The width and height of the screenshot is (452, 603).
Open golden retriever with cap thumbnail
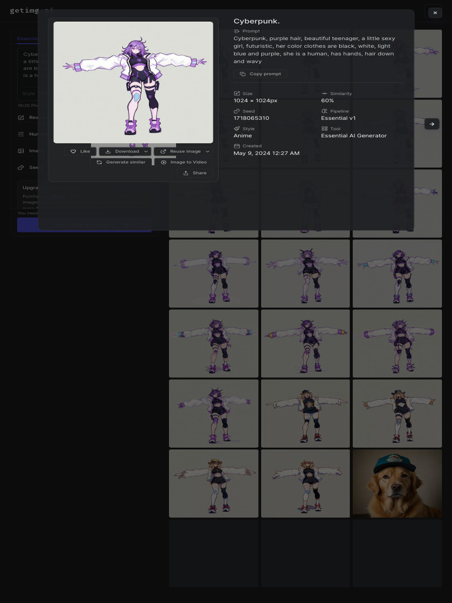point(397,483)
